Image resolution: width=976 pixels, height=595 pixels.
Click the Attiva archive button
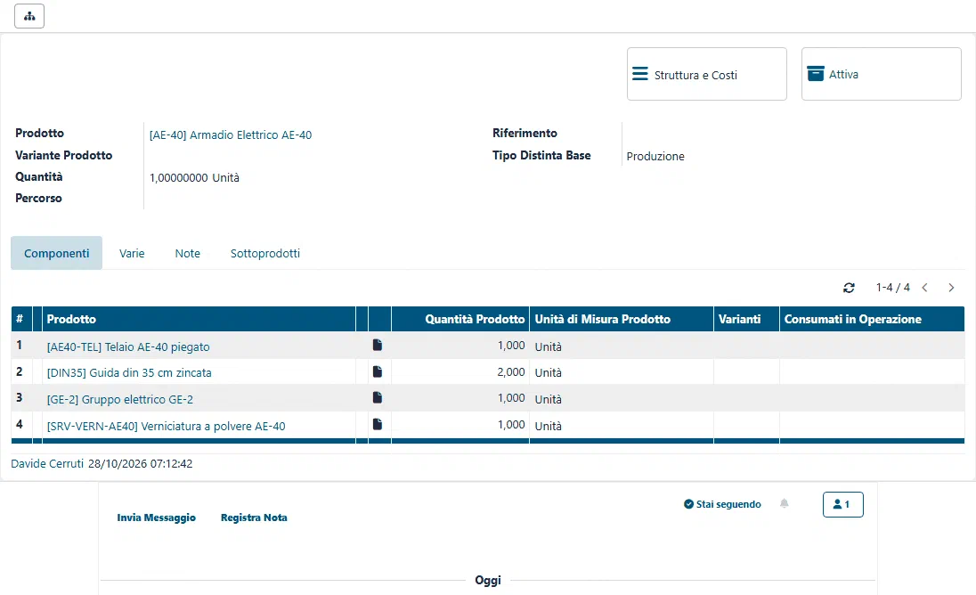881,74
